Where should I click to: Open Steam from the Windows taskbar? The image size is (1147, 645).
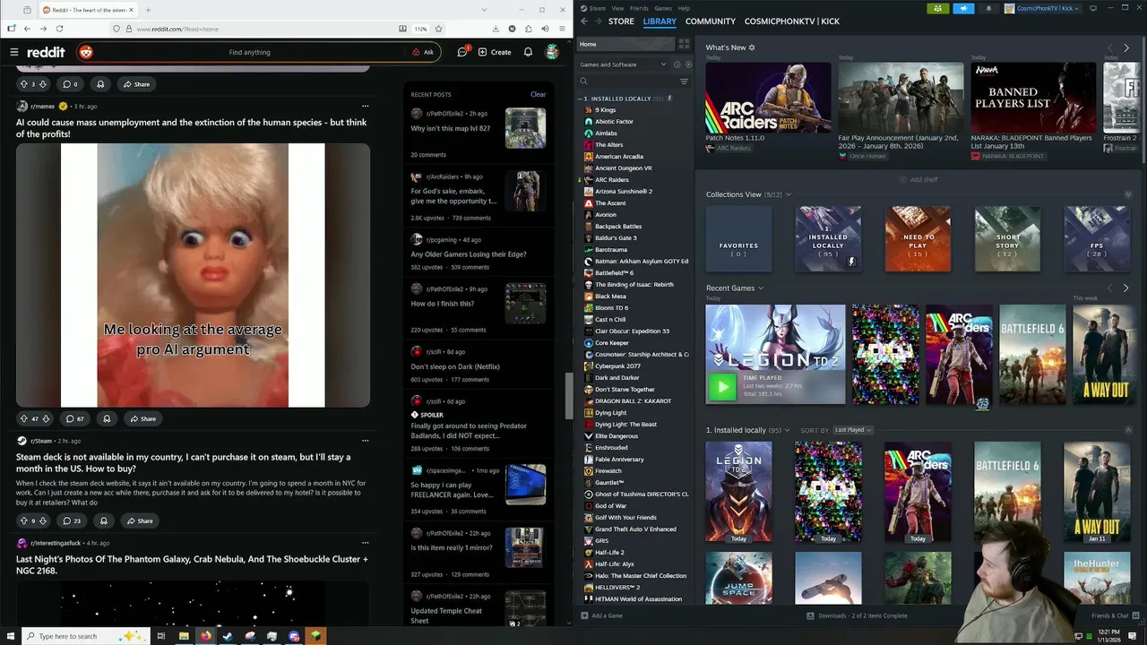(x=228, y=636)
